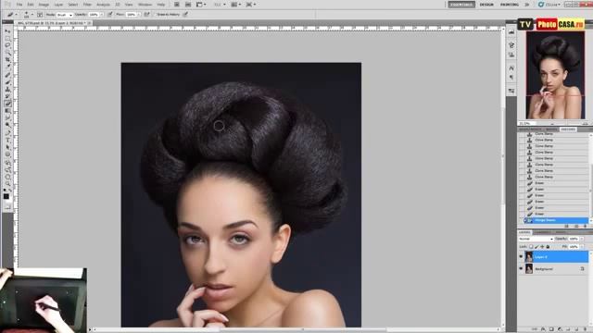Toggle lock image pixels

536,247
